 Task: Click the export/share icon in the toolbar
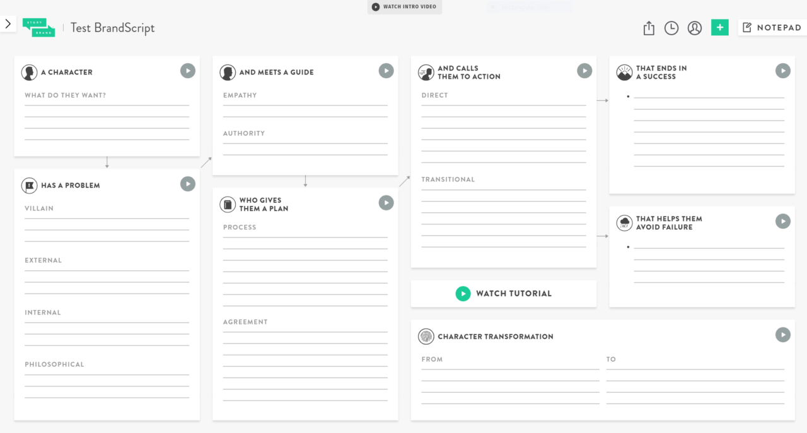tap(648, 28)
